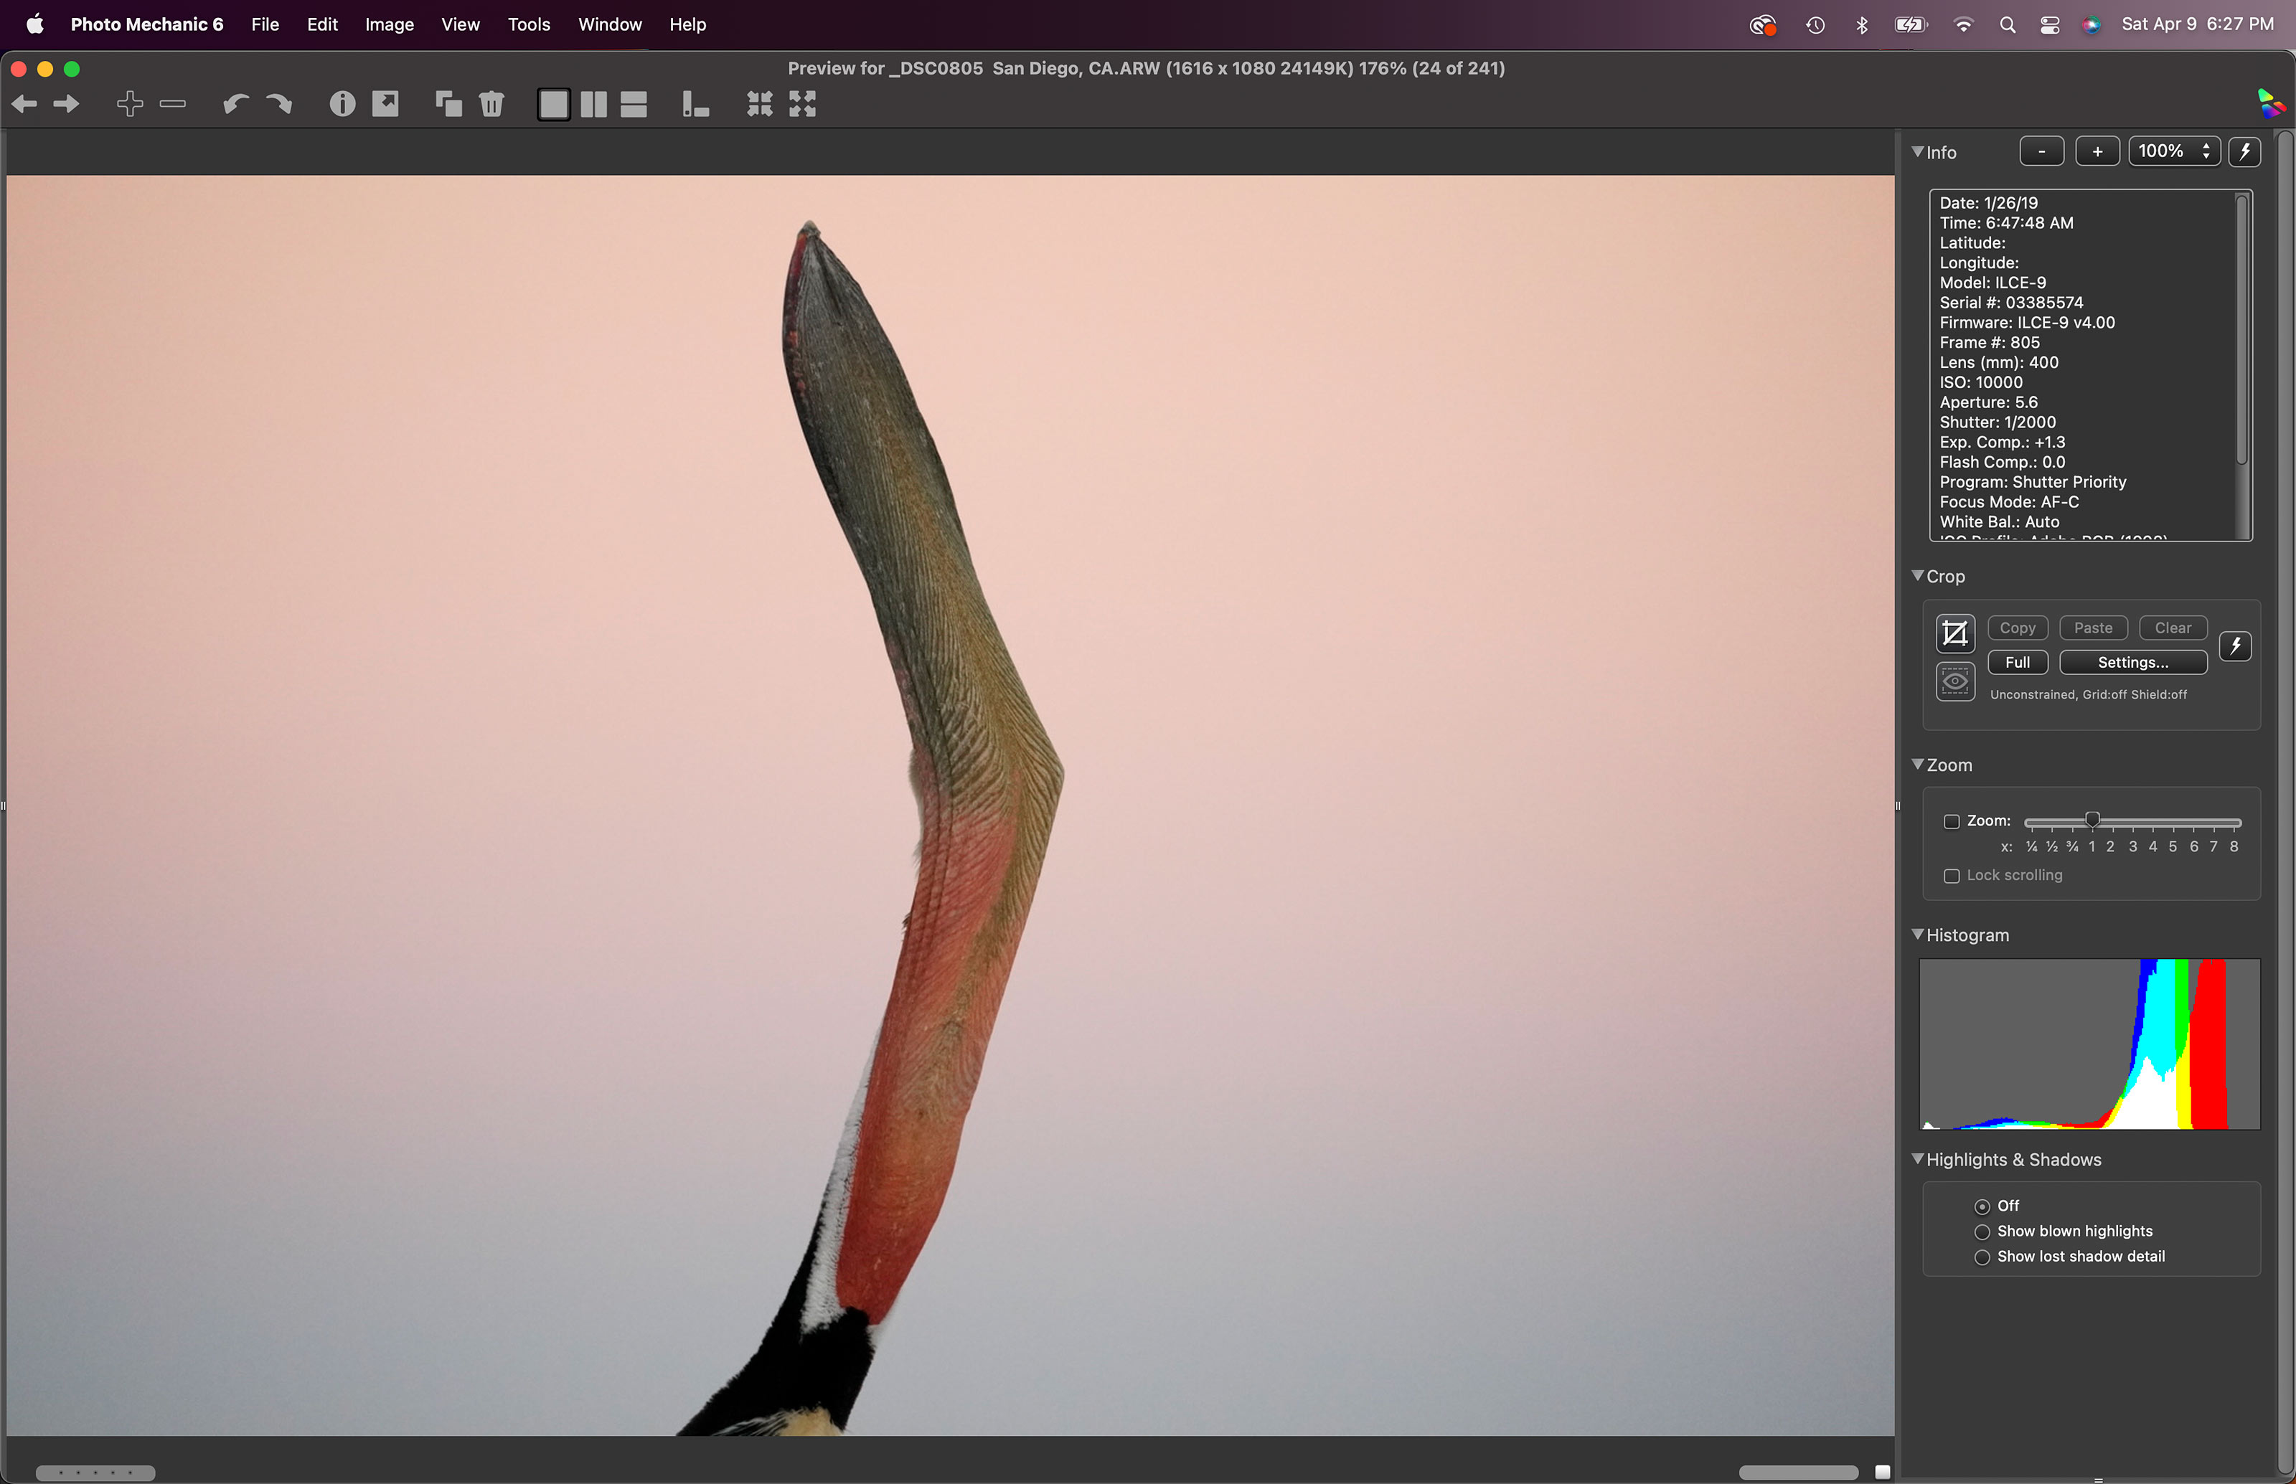
Task: Open the Image menu
Action: pos(390,25)
